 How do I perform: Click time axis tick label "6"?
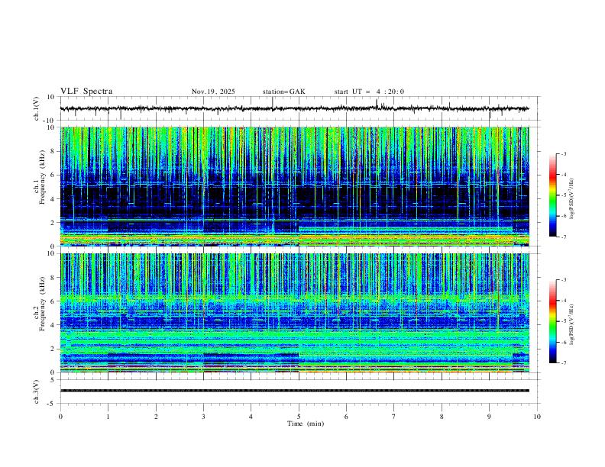tap(346, 417)
